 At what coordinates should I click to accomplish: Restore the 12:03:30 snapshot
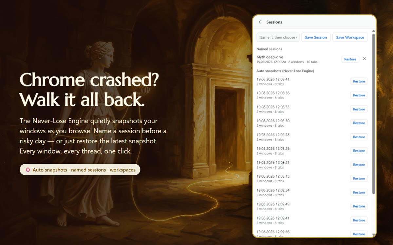coord(359,123)
